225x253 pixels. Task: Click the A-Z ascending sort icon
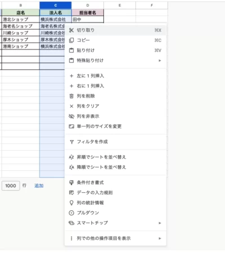(x=72, y=157)
